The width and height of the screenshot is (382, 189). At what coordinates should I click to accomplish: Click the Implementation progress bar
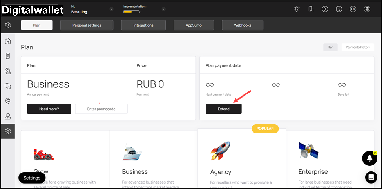[132, 12]
